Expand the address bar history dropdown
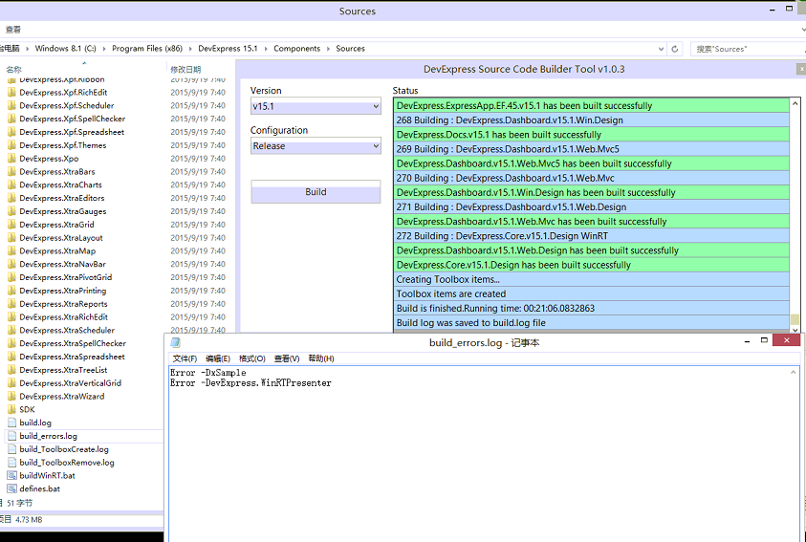Screen dimensions: 806x542 [661, 49]
